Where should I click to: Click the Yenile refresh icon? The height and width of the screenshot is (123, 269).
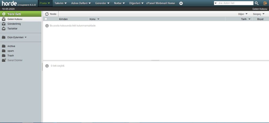point(47,14)
